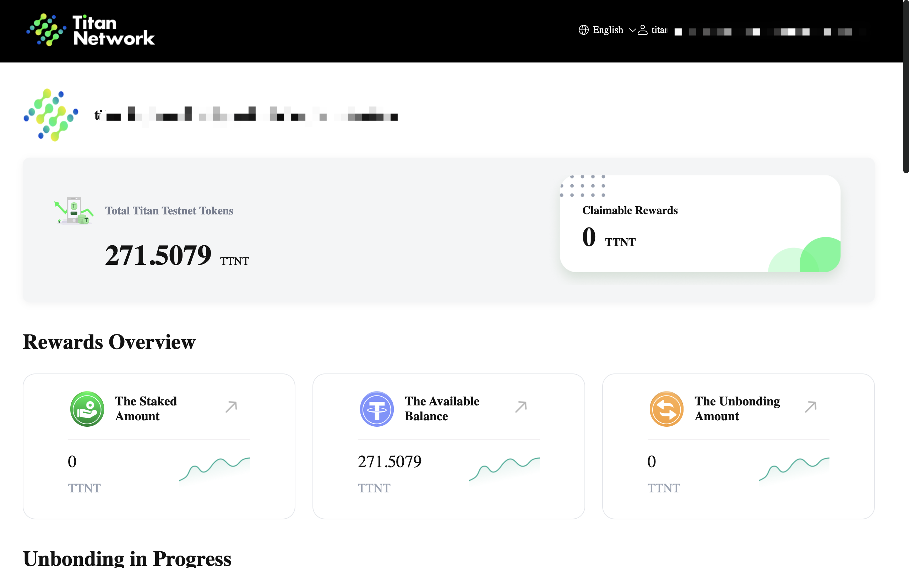Click the chevron next to English
This screenshot has width=909, height=568.
(632, 30)
